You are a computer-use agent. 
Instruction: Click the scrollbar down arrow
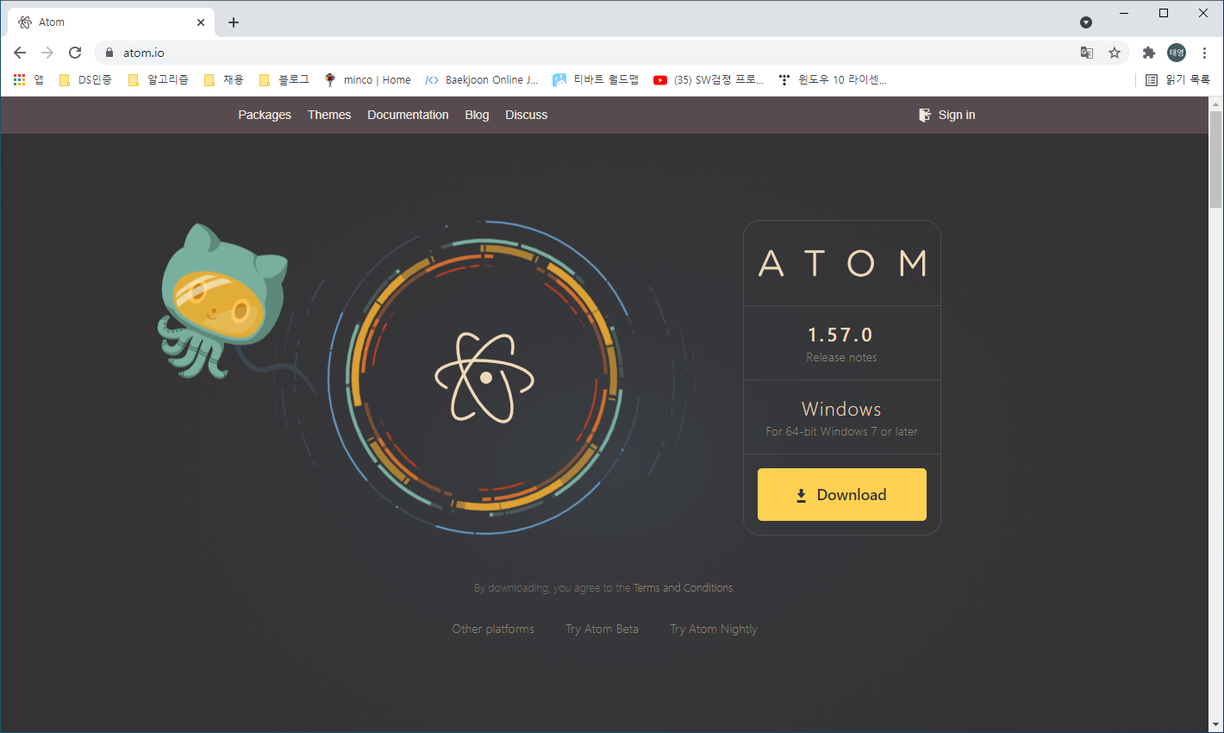[x=1215, y=724]
